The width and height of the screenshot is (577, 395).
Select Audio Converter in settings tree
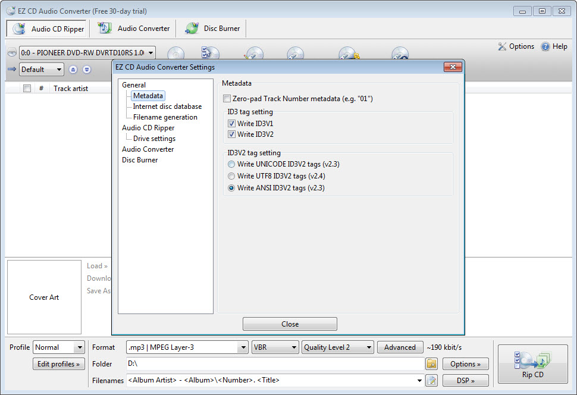[148, 149]
